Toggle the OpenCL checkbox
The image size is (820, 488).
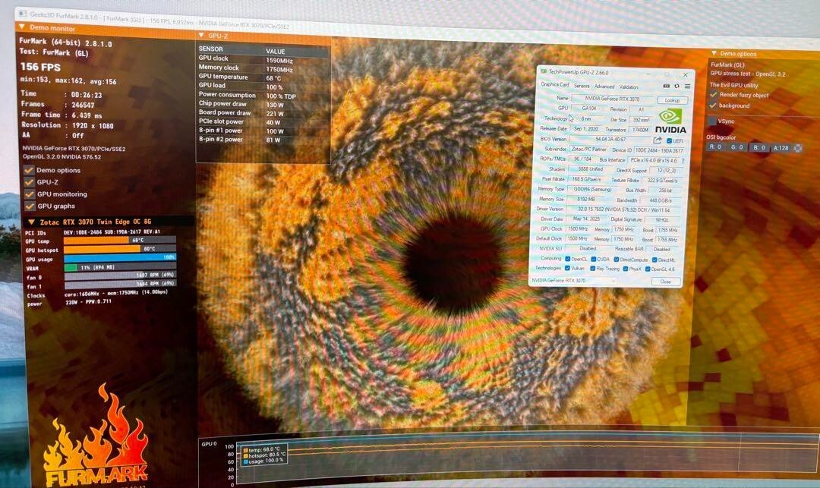point(567,259)
